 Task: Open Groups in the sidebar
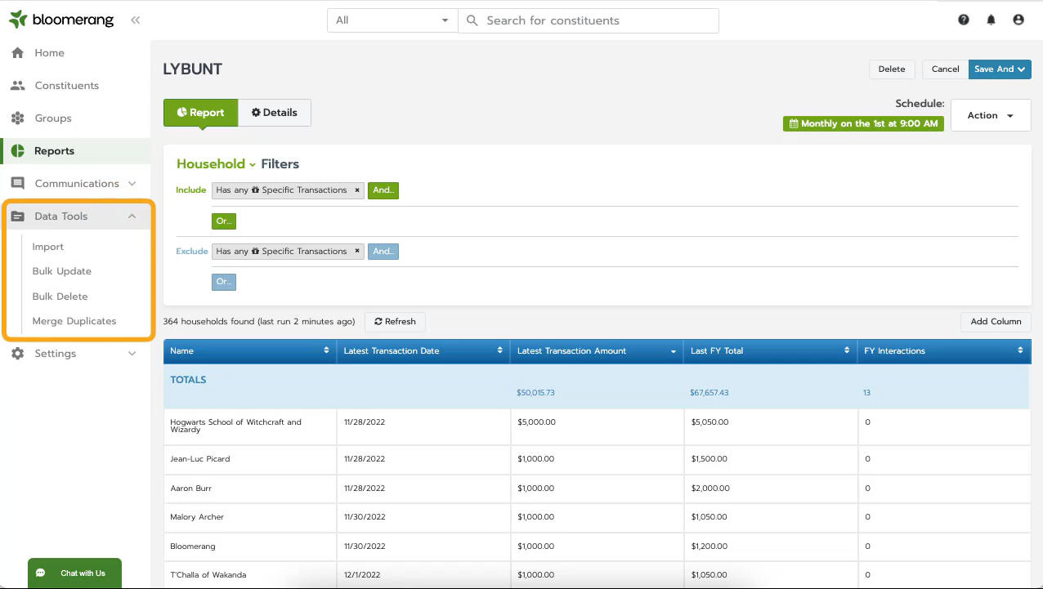point(53,118)
